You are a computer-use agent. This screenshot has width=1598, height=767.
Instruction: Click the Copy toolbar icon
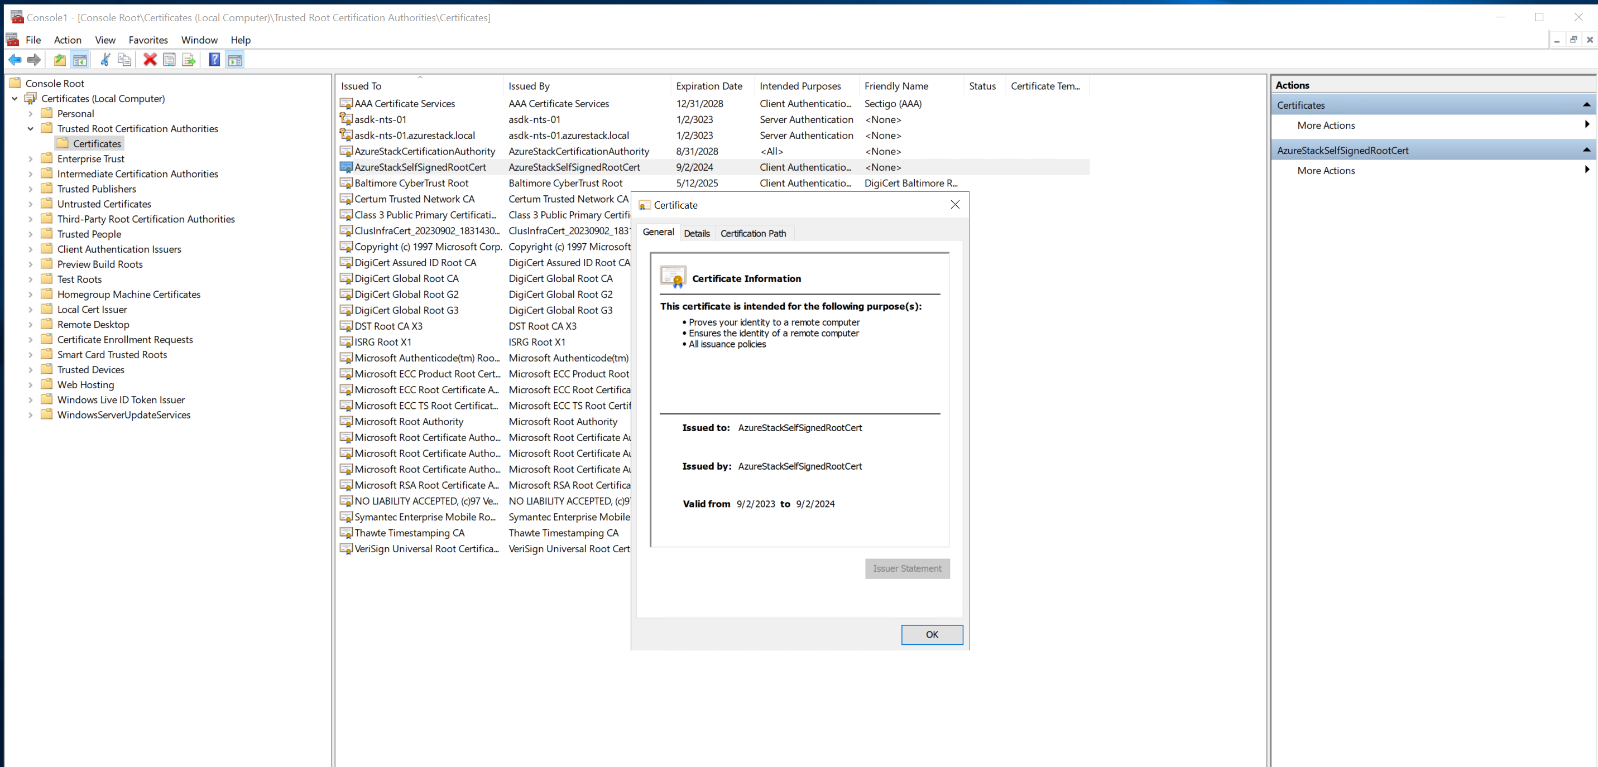coord(124,60)
